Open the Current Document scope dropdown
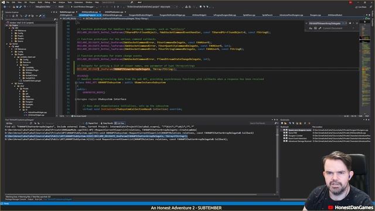Screen dimensions: 375x211 [x=338, y=28]
